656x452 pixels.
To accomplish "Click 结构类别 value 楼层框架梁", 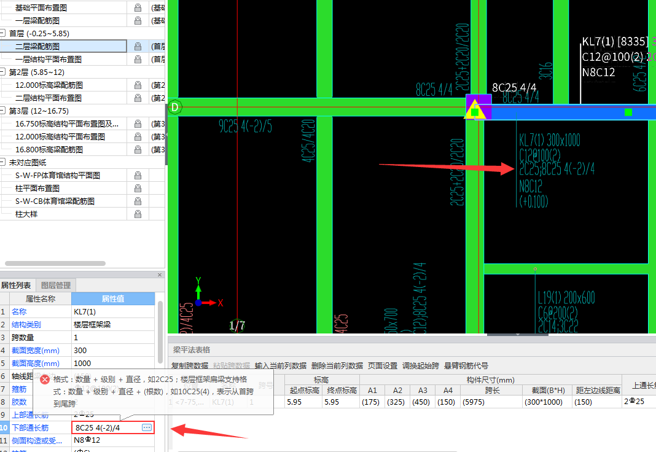I will pos(113,324).
